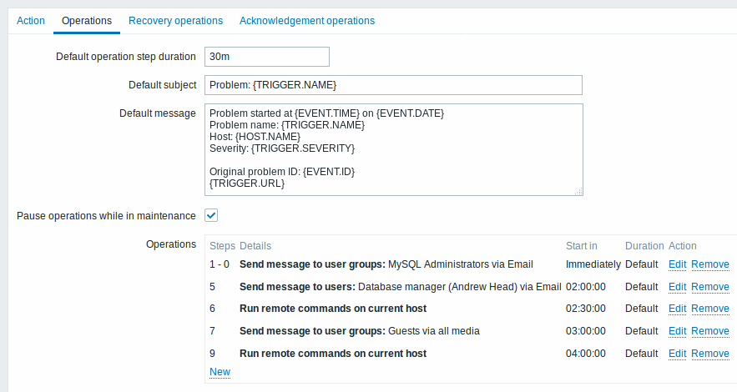Grab the Default message textarea resize handle
The image size is (737, 392).
click(578, 191)
